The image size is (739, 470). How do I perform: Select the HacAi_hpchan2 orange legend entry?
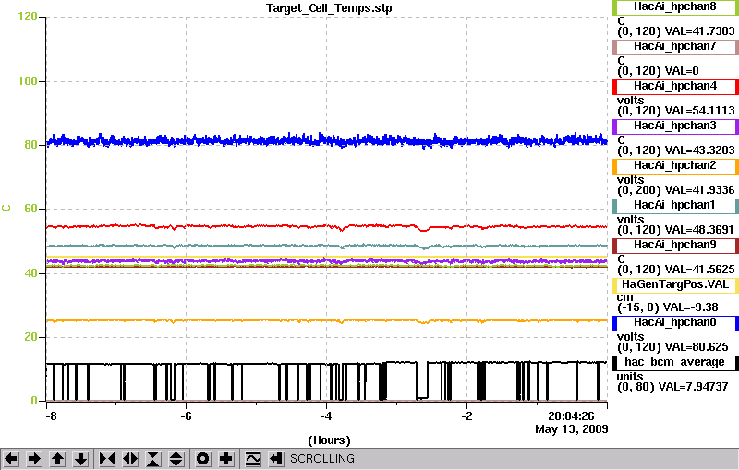[x=675, y=166]
